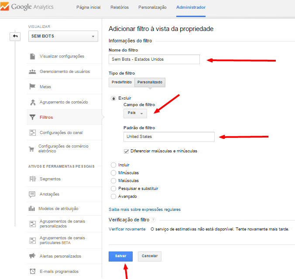The height and width of the screenshot is (279, 295).
Task: Choose the Avançado radio option
Action: point(113,196)
